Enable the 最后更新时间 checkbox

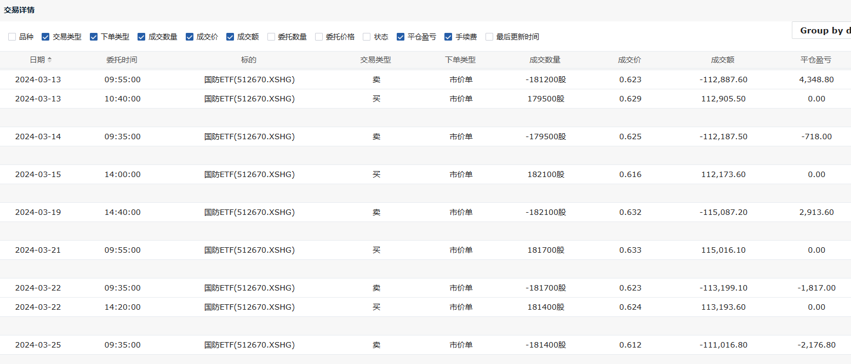pyautogui.click(x=489, y=37)
